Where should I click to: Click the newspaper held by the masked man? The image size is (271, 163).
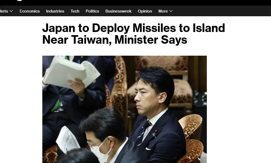[x=68, y=140]
